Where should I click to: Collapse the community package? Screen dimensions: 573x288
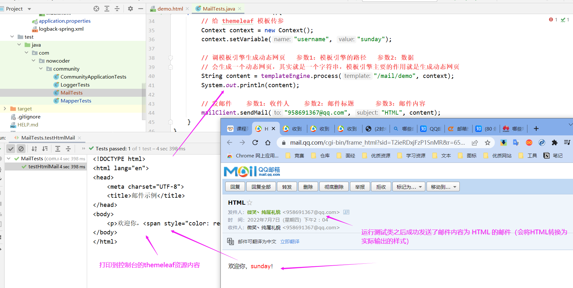41,69
